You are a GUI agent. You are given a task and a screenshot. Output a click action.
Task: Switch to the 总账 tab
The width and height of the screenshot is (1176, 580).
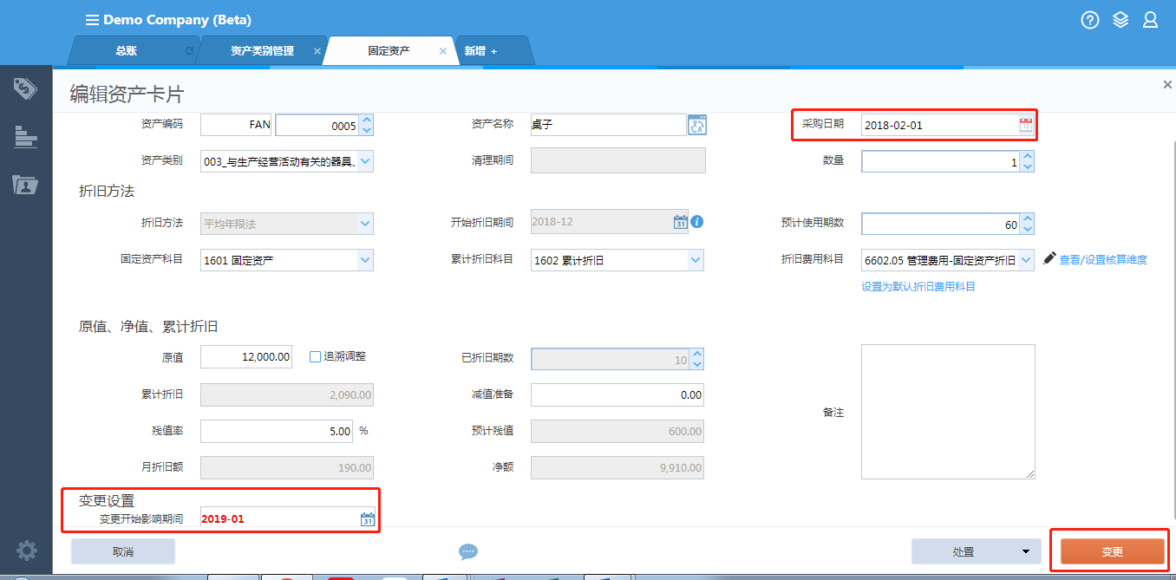click(127, 51)
